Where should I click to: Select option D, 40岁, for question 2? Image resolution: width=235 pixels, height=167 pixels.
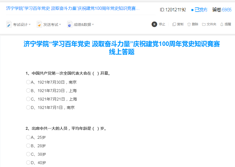tap(28, 163)
